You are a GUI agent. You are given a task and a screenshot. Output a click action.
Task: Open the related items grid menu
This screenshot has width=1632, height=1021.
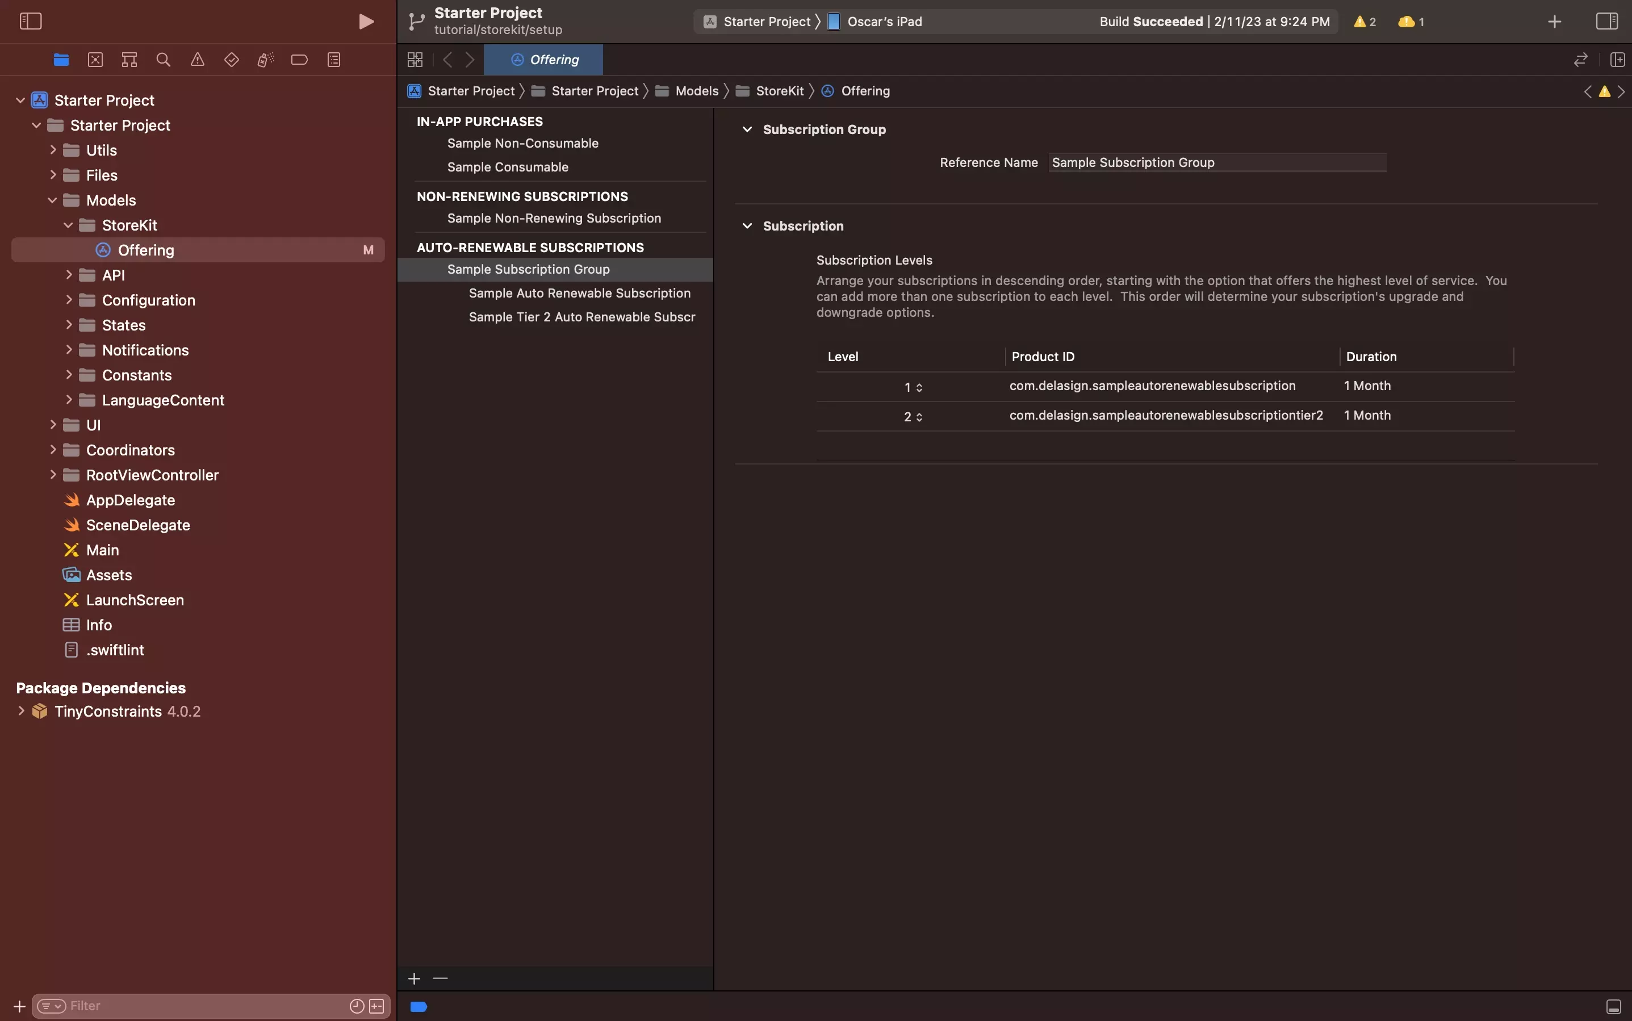pos(415,60)
